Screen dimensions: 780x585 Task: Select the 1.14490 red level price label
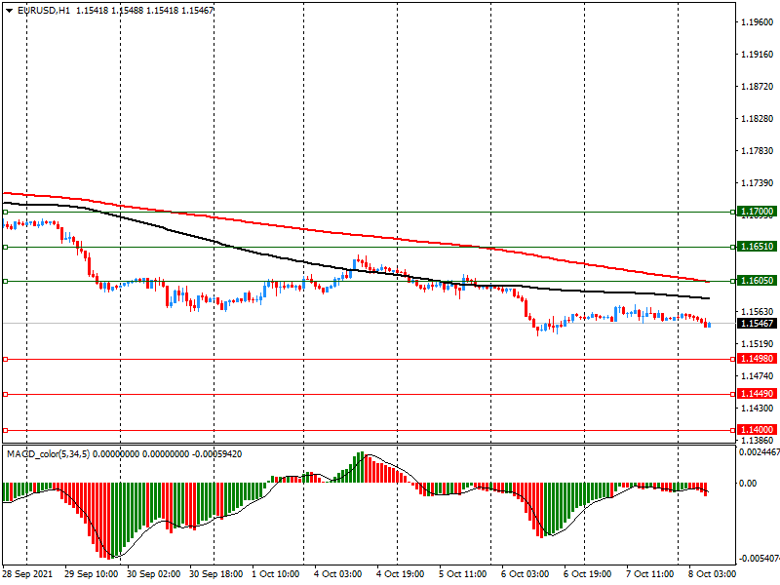point(757,394)
